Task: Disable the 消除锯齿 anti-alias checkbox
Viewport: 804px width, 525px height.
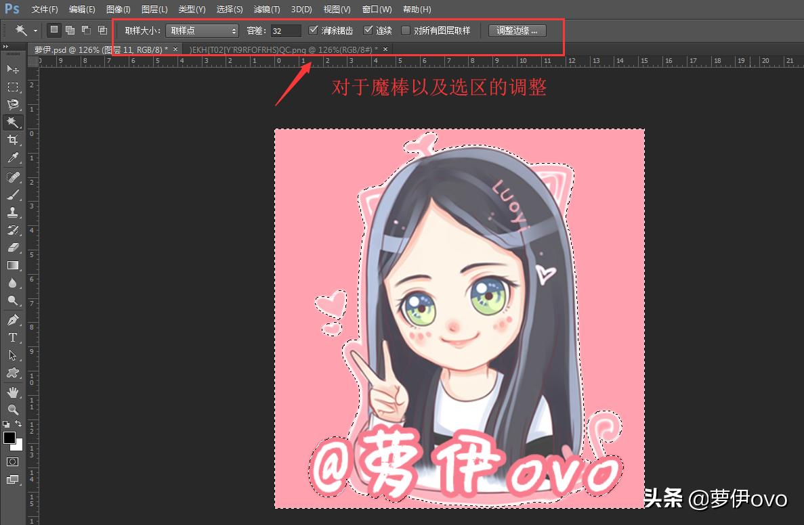Action: 313,30
